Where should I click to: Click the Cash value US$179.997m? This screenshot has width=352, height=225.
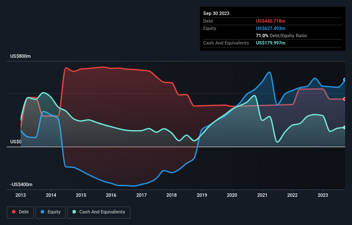(271, 43)
